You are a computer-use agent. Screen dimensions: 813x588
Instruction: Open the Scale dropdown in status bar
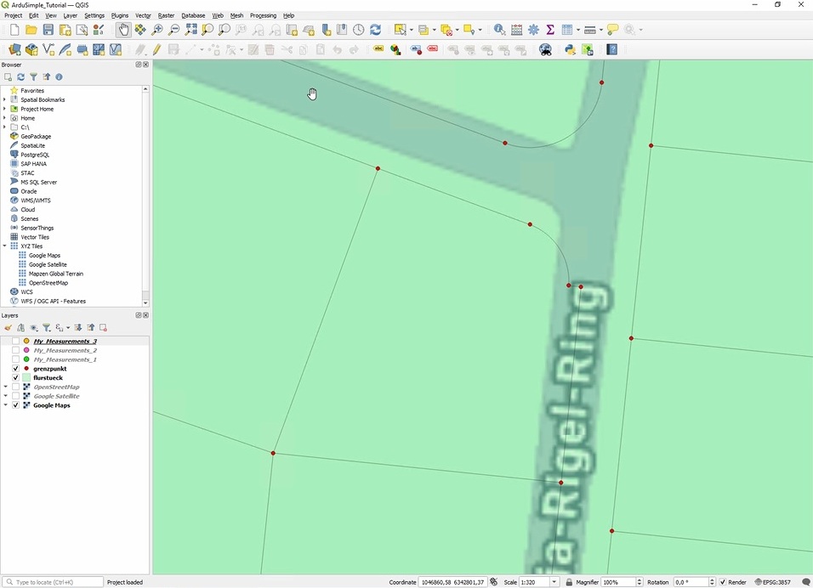tap(554, 582)
